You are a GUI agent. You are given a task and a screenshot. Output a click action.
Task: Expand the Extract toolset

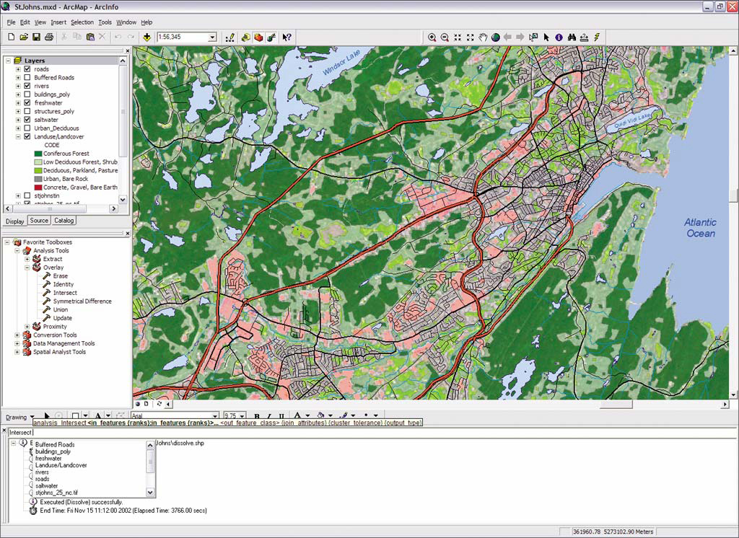(x=27, y=259)
